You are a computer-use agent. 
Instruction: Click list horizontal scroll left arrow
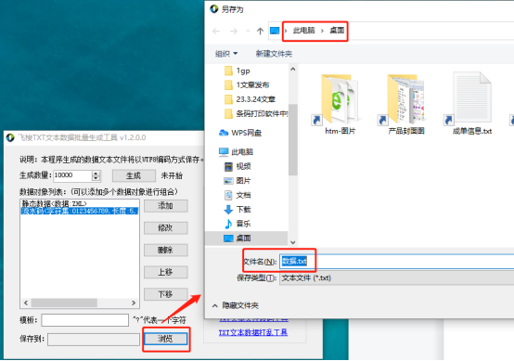26,303
